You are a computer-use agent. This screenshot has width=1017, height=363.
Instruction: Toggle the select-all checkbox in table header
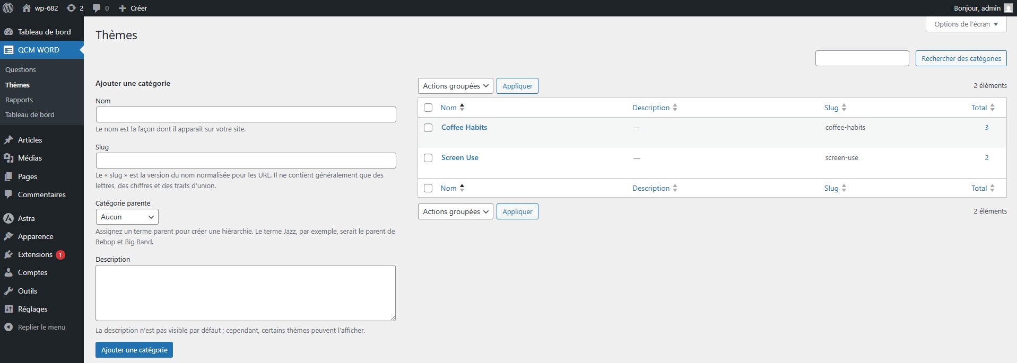point(428,108)
